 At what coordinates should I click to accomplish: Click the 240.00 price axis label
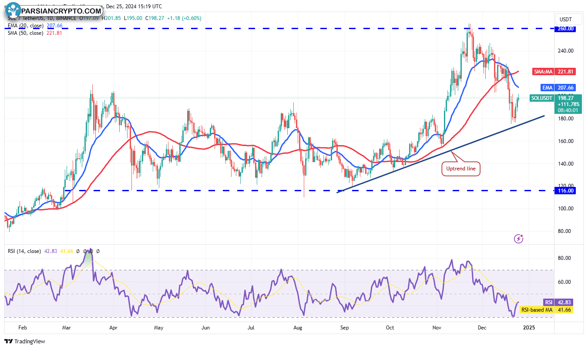click(x=566, y=51)
